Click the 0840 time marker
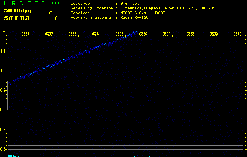This screenshot has width=247, height=157. click(x=238, y=34)
